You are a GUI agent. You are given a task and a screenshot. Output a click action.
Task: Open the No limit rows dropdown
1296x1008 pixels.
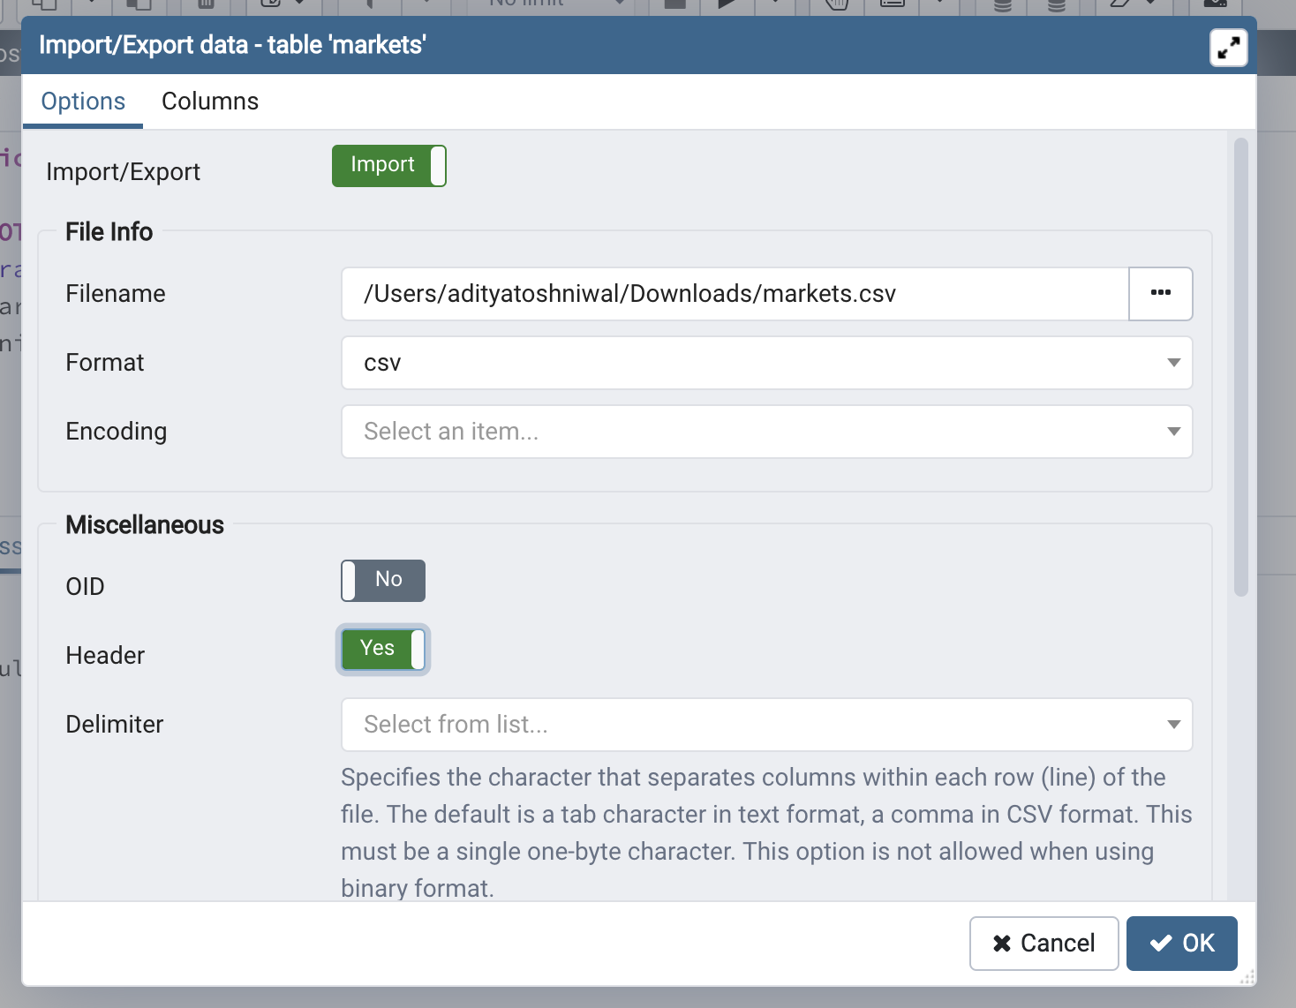tap(556, 4)
